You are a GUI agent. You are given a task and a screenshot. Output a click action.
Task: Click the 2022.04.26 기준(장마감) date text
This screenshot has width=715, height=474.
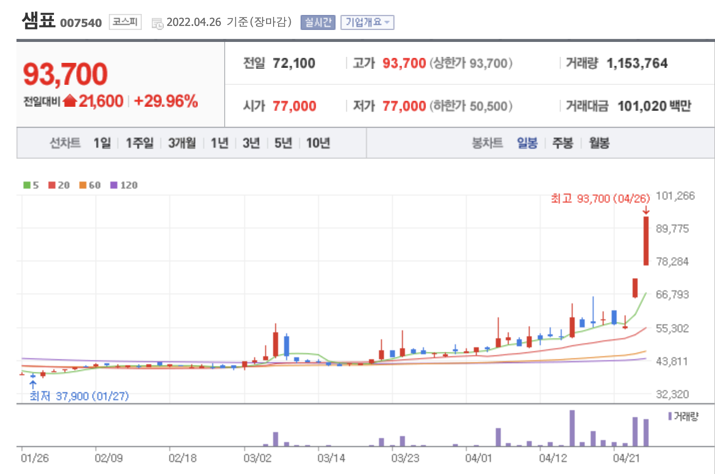click(x=229, y=22)
